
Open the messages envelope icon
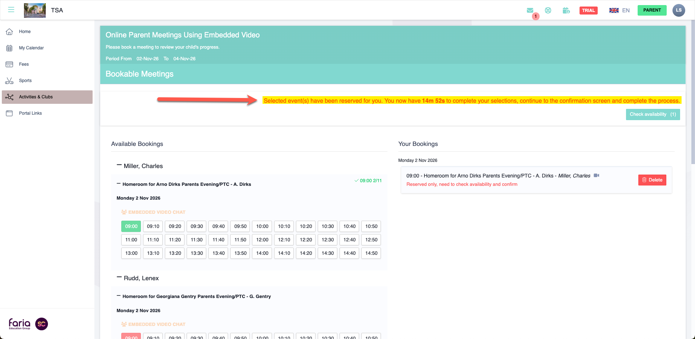point(530,11)
